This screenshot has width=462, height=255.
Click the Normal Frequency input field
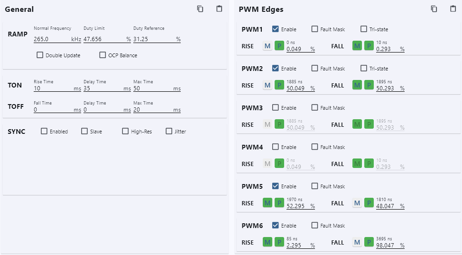(52, 39)
